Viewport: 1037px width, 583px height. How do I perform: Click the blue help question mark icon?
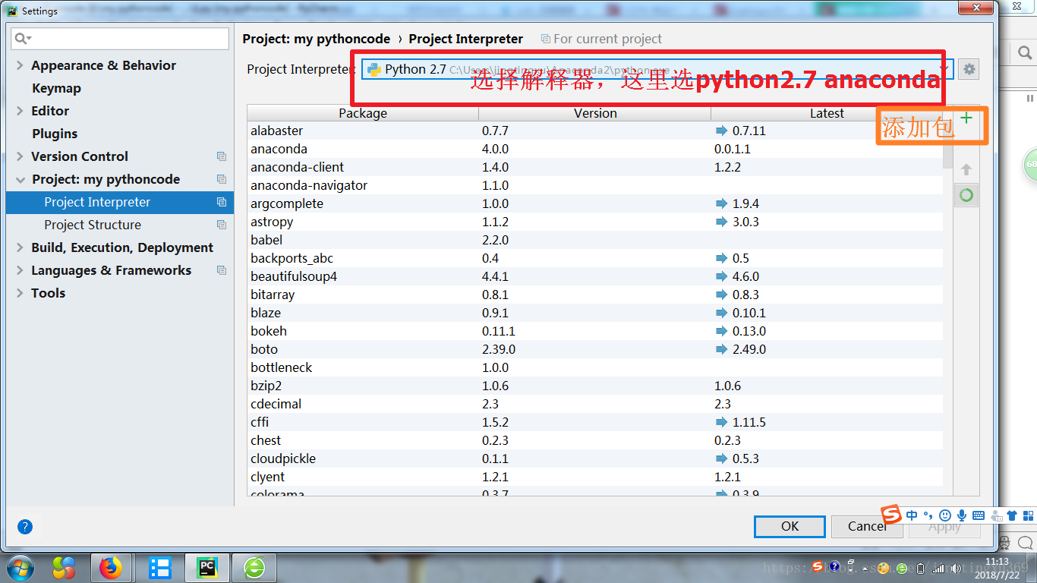[25, 526]
